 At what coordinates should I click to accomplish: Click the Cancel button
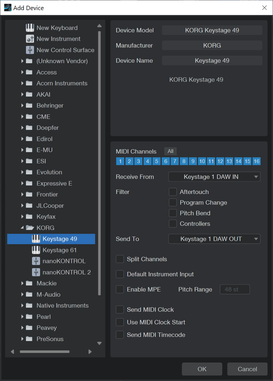247,369
